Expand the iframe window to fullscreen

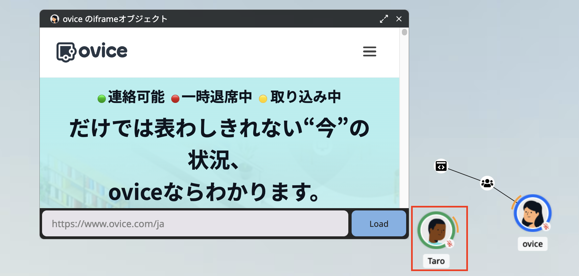(x=384, y=19)
